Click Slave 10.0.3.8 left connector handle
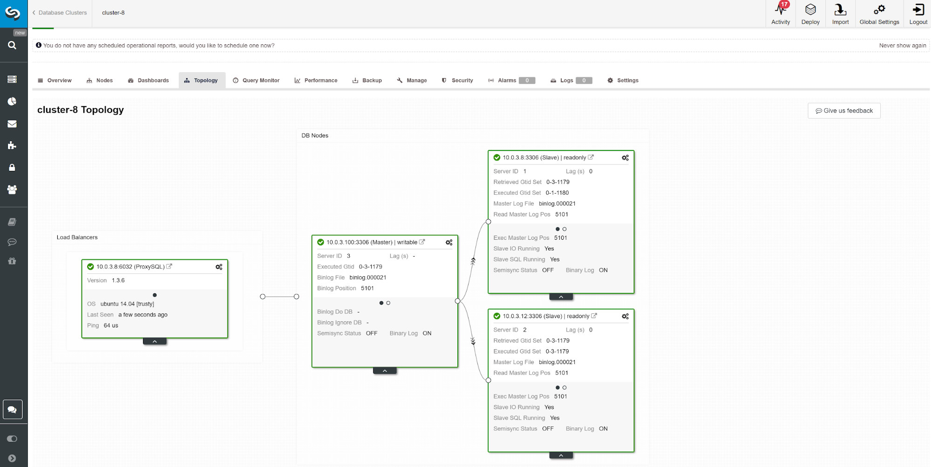 pyautogui.click(x=488, y=222)
